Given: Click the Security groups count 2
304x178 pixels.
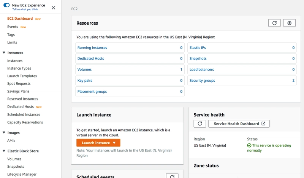Looking at the screenshot, I should point(293,80).
